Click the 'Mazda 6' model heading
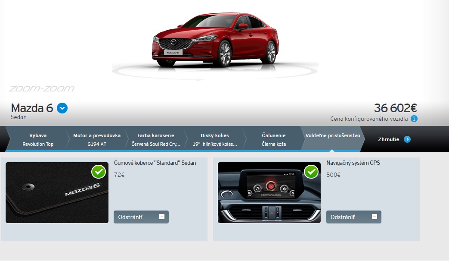Screen dimensions: 449x261 [32, 108]
